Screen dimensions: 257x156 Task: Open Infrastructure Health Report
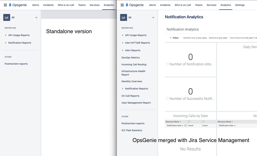tap(133, 73)
